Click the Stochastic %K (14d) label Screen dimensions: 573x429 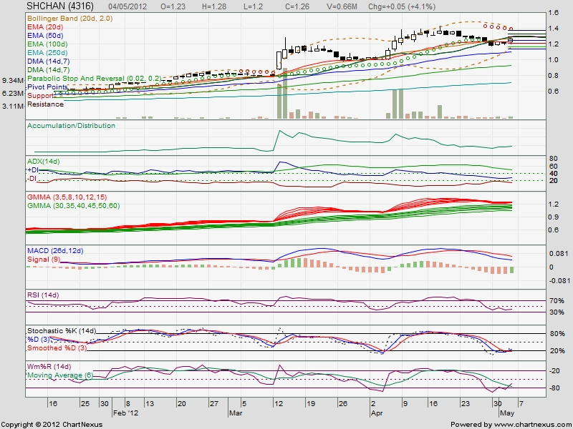tap(61, 332)
